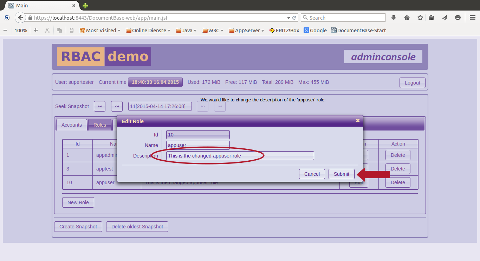480x261 pixels.
Task: Expand the AppServer bookmarks folder
Action: coord(247,31)
